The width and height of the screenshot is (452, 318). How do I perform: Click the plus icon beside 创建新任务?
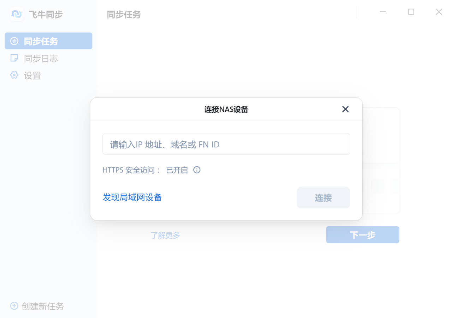(x=14, y=306)
